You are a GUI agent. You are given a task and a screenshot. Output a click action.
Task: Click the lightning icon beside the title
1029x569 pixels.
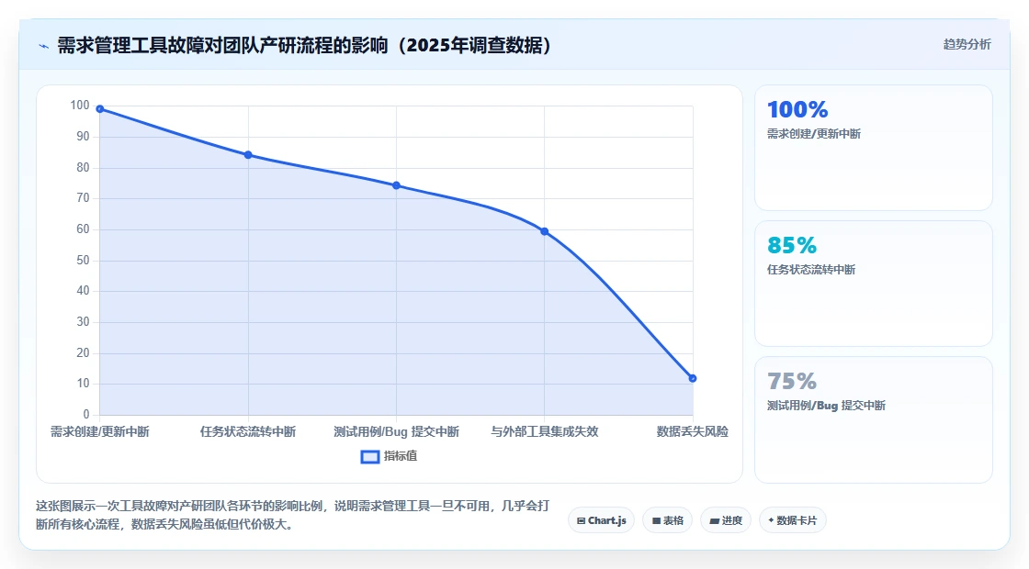[x=44, y=46]
